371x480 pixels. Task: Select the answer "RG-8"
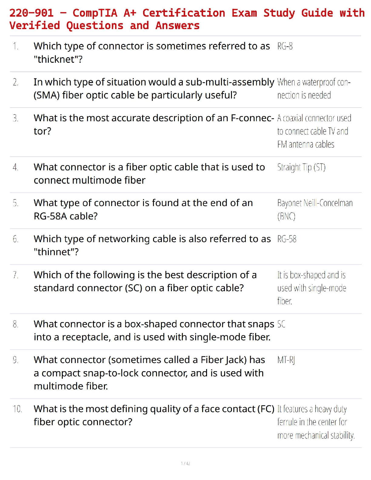click(x=285, y=46)
